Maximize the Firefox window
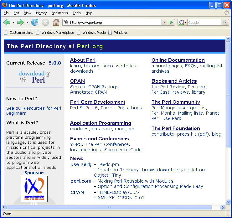Image resolution: width=232 pixels, height=218 pixels. pos(219,5)
